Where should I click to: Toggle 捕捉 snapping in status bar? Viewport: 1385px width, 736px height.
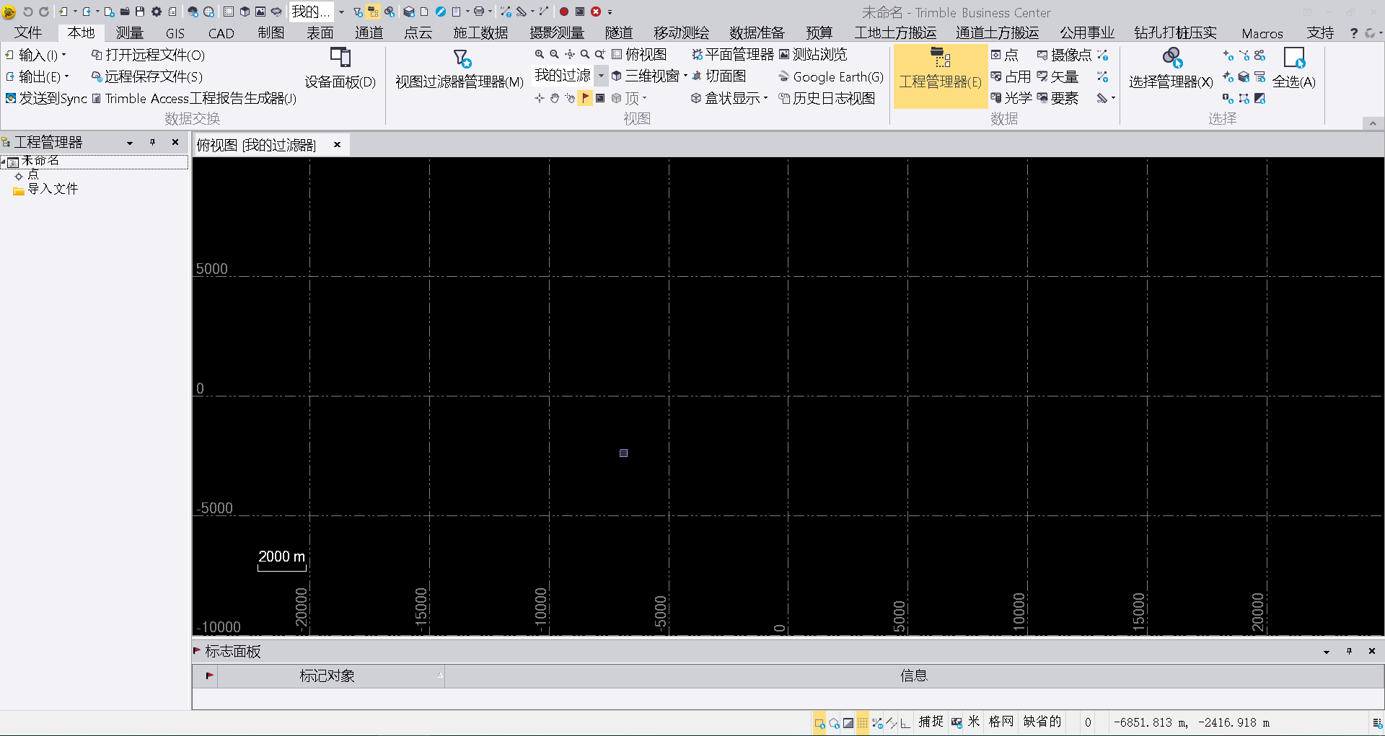coord(931,722)
